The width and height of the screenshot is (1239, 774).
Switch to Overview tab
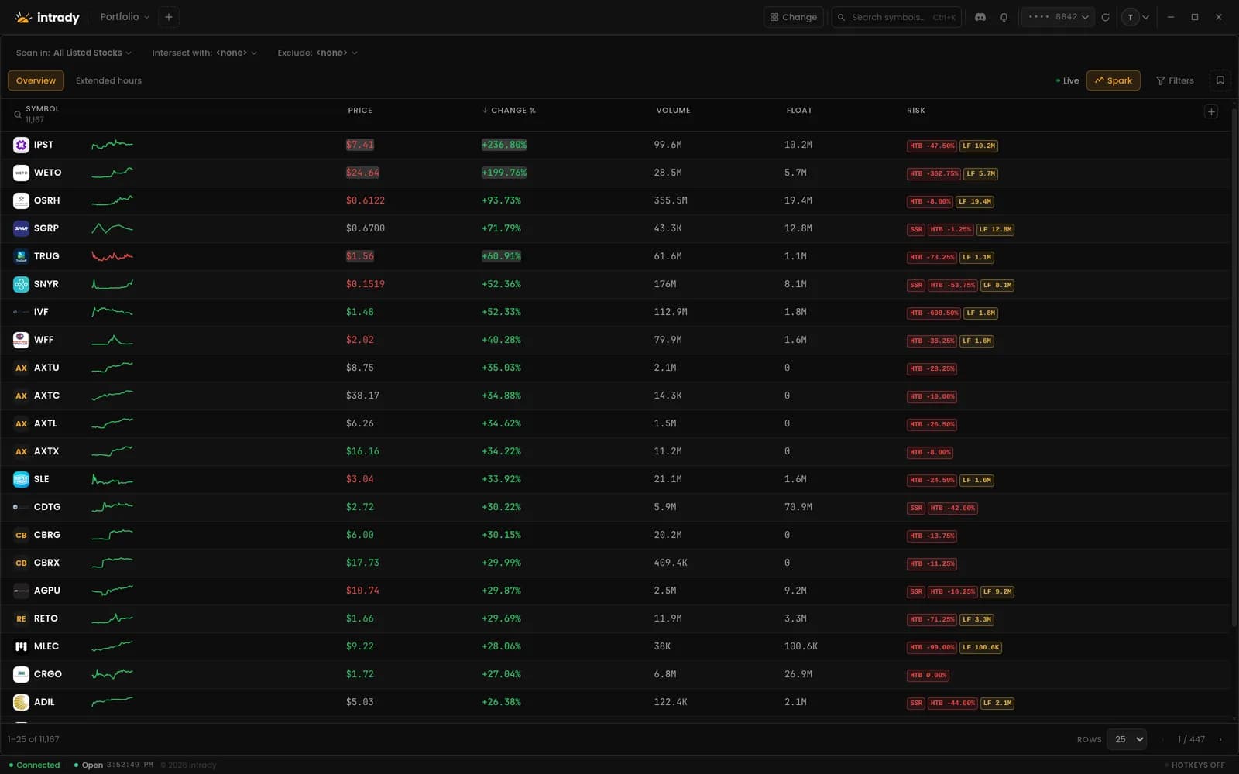point(36,80)
